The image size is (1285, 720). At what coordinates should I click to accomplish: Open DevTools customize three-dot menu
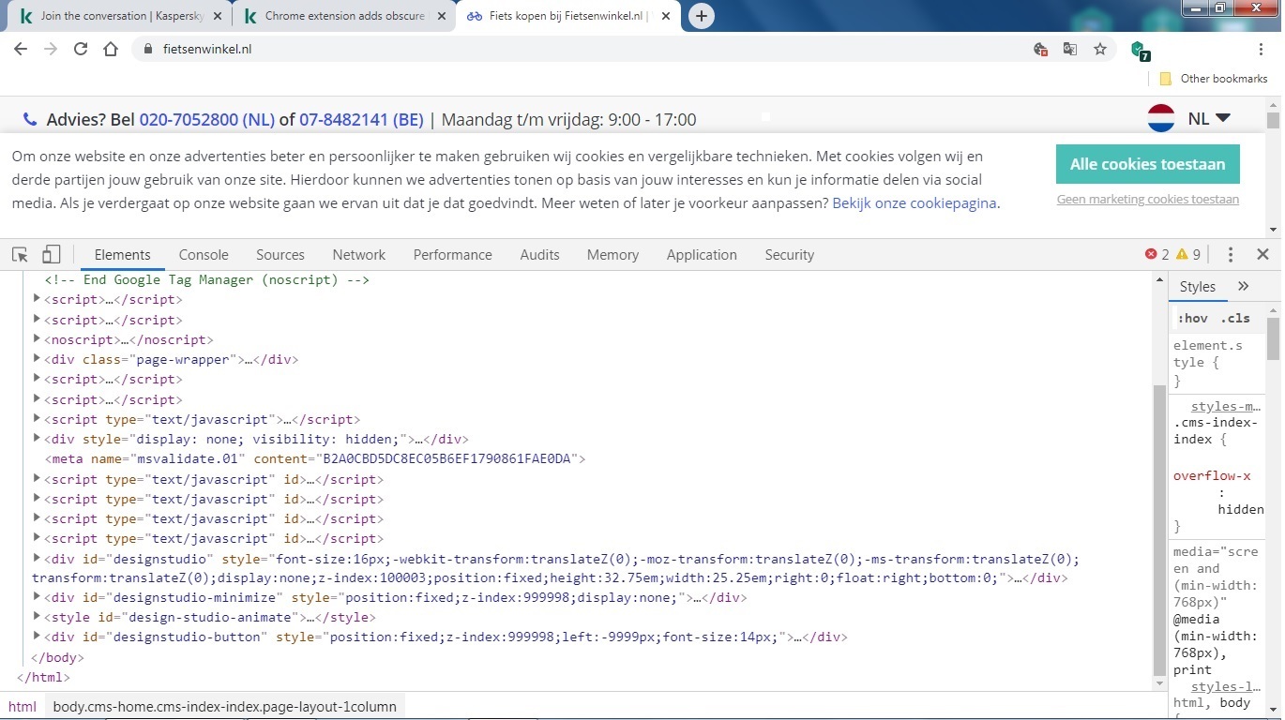click(1231, 254)
